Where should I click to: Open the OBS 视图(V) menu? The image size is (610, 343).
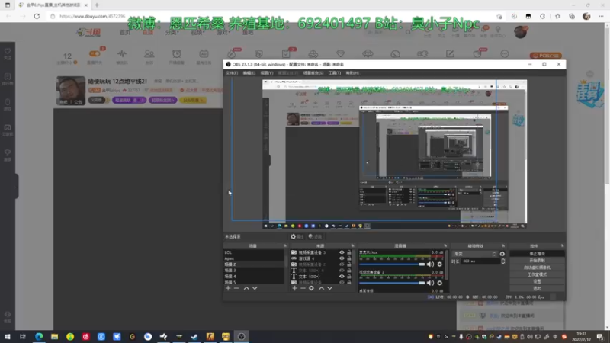point(266,72)
